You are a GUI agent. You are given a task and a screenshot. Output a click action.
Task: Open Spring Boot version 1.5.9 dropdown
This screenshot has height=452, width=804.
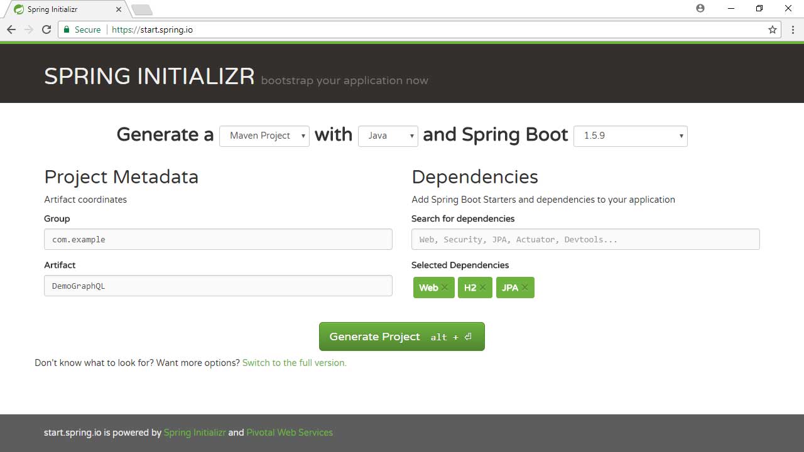point(631,136)
